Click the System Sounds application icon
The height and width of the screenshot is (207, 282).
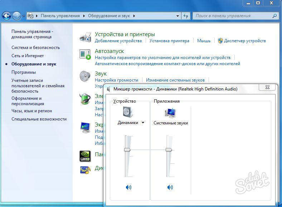(x=170, y=112)
